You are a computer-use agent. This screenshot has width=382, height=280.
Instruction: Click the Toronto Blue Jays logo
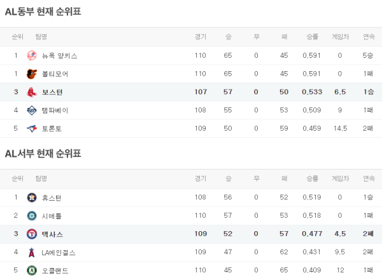pos(32,128)
